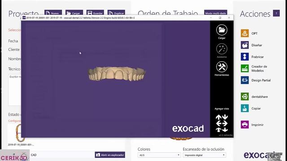
Task: Maximize the exocad dental window
Action: 220,18
